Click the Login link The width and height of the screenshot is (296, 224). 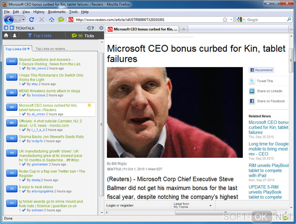click(x=111, y=205)
